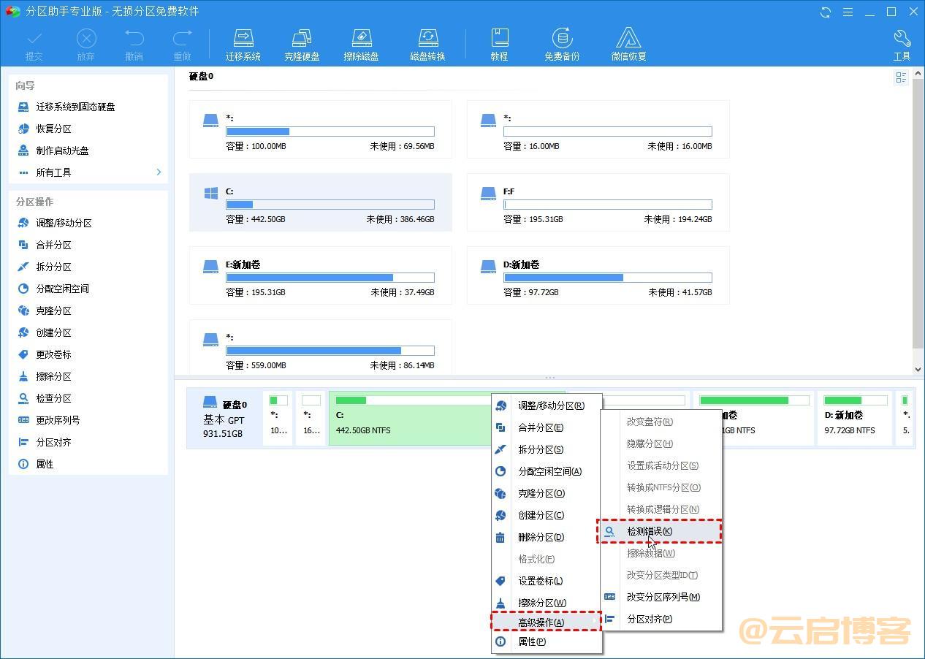Select the 559.00MB partition card
Screen dimensions: 925x659
[320, 347]
